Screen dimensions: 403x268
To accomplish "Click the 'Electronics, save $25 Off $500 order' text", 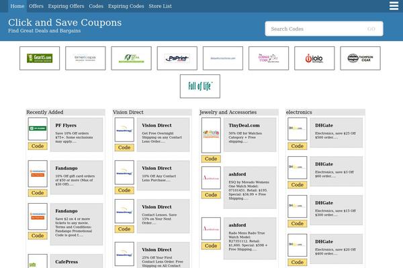I will pos(335,135).
